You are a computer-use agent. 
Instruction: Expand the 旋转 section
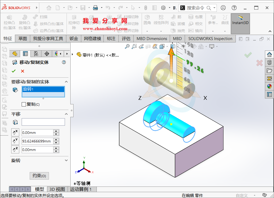click(x=67, y=160)
